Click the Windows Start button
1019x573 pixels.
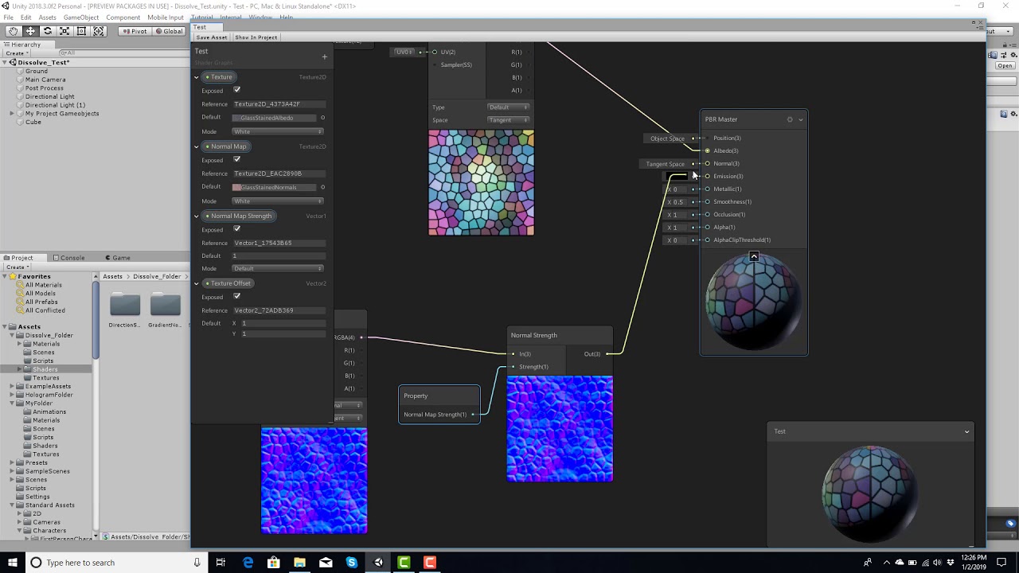coord(12,563)
